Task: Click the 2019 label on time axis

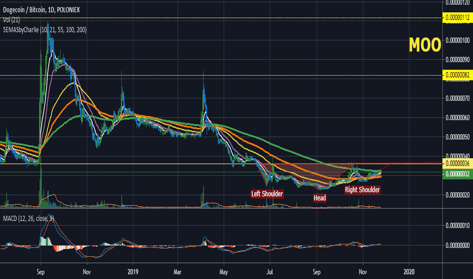Action: 133,272
